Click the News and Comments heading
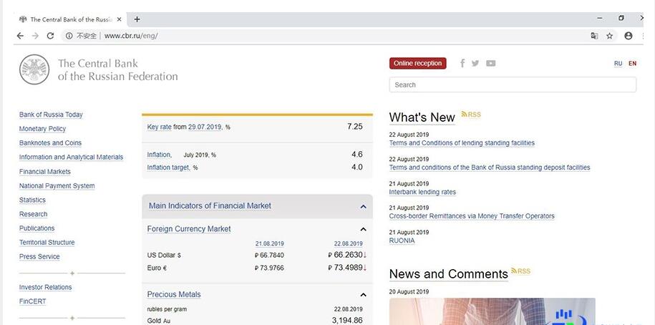 click(449, 274)
